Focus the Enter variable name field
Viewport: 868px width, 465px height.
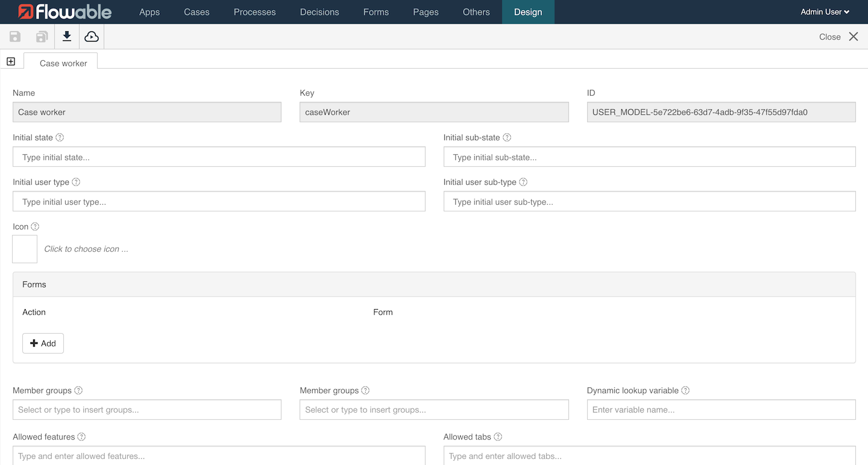721,410
